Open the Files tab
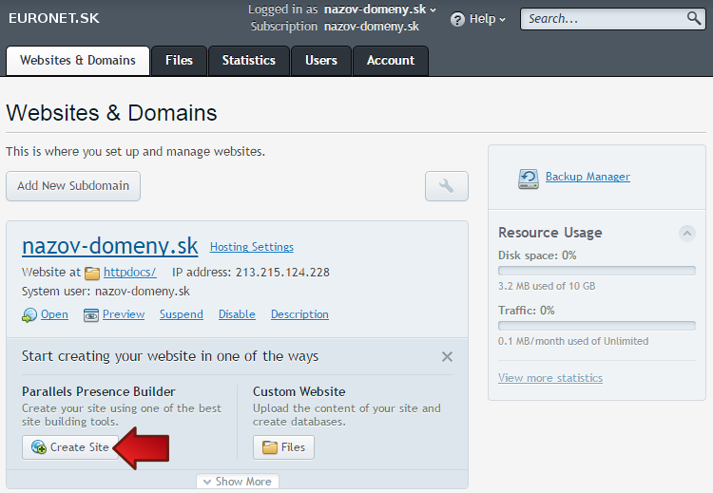The width and height of the screenshot is (713, 493). click(x=179, y=61)
